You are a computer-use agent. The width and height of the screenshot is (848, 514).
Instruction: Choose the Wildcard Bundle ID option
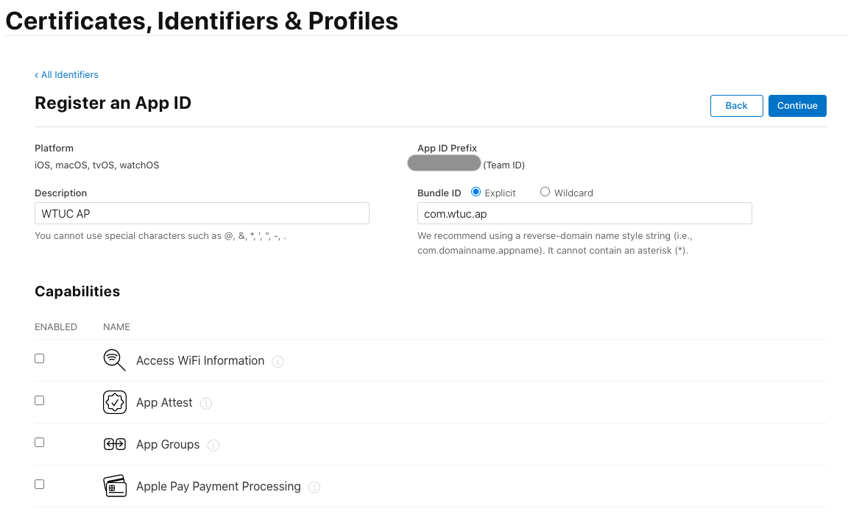545,192
